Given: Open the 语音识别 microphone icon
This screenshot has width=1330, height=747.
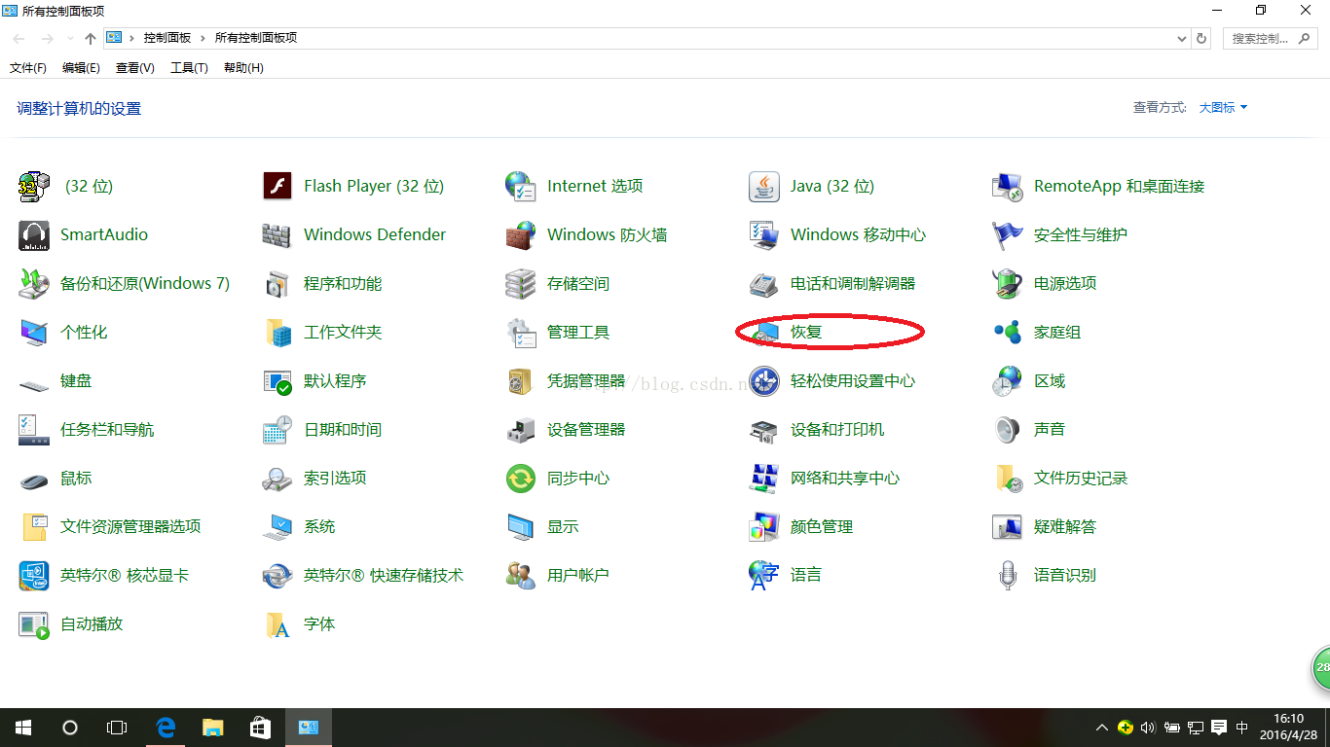Looking at the screenshot, I should [x=1008, y=575].
